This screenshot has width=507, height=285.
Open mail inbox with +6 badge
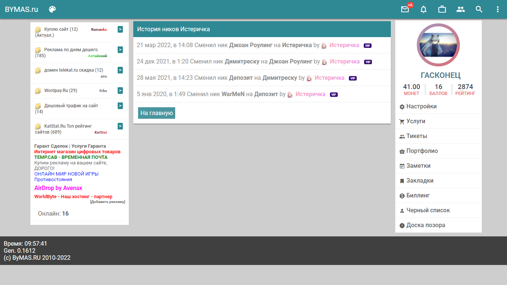point(405,9)
